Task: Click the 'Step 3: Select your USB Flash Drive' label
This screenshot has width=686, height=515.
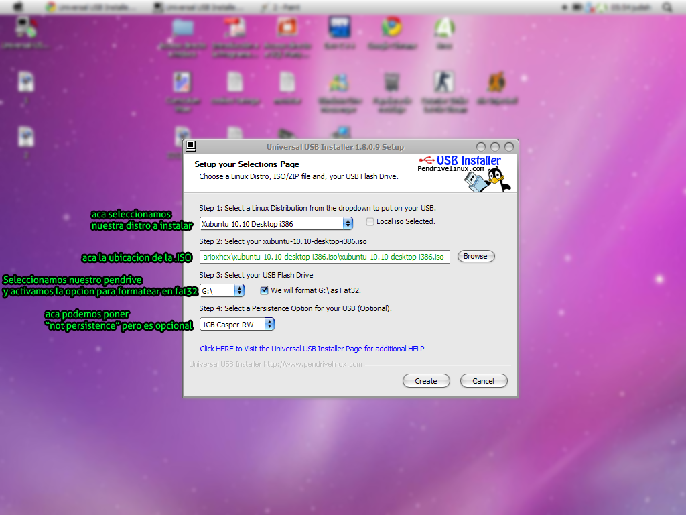Action: [x=256, y=275]
